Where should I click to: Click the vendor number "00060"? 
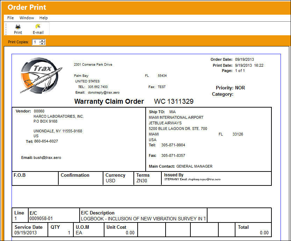coord(39,111)
